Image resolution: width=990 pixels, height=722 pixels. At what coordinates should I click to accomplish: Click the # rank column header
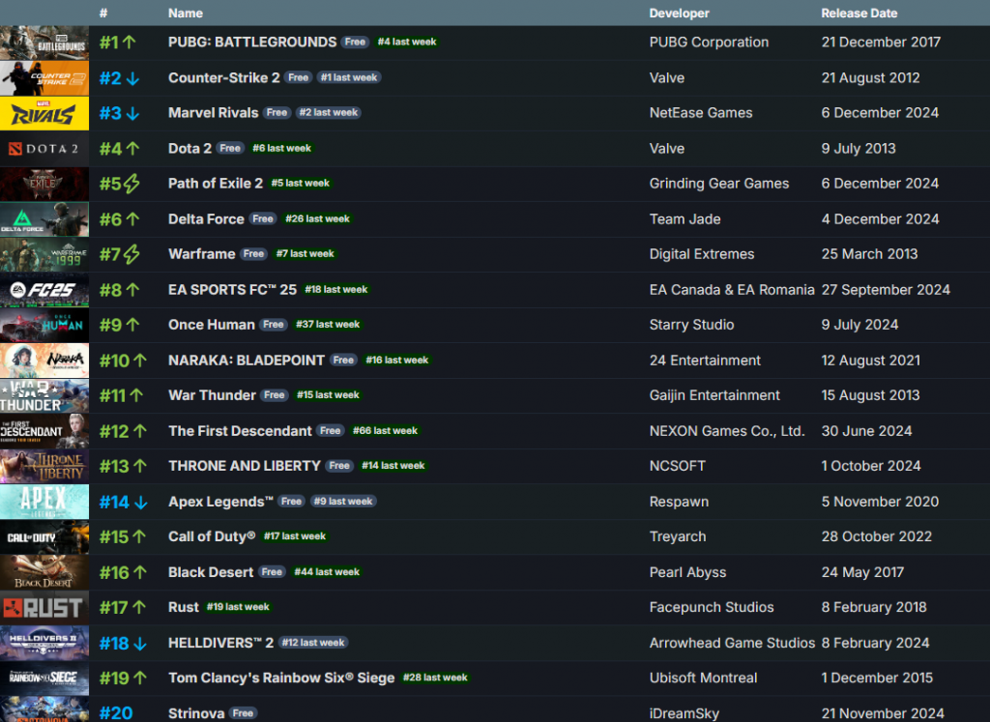[103, 14]
